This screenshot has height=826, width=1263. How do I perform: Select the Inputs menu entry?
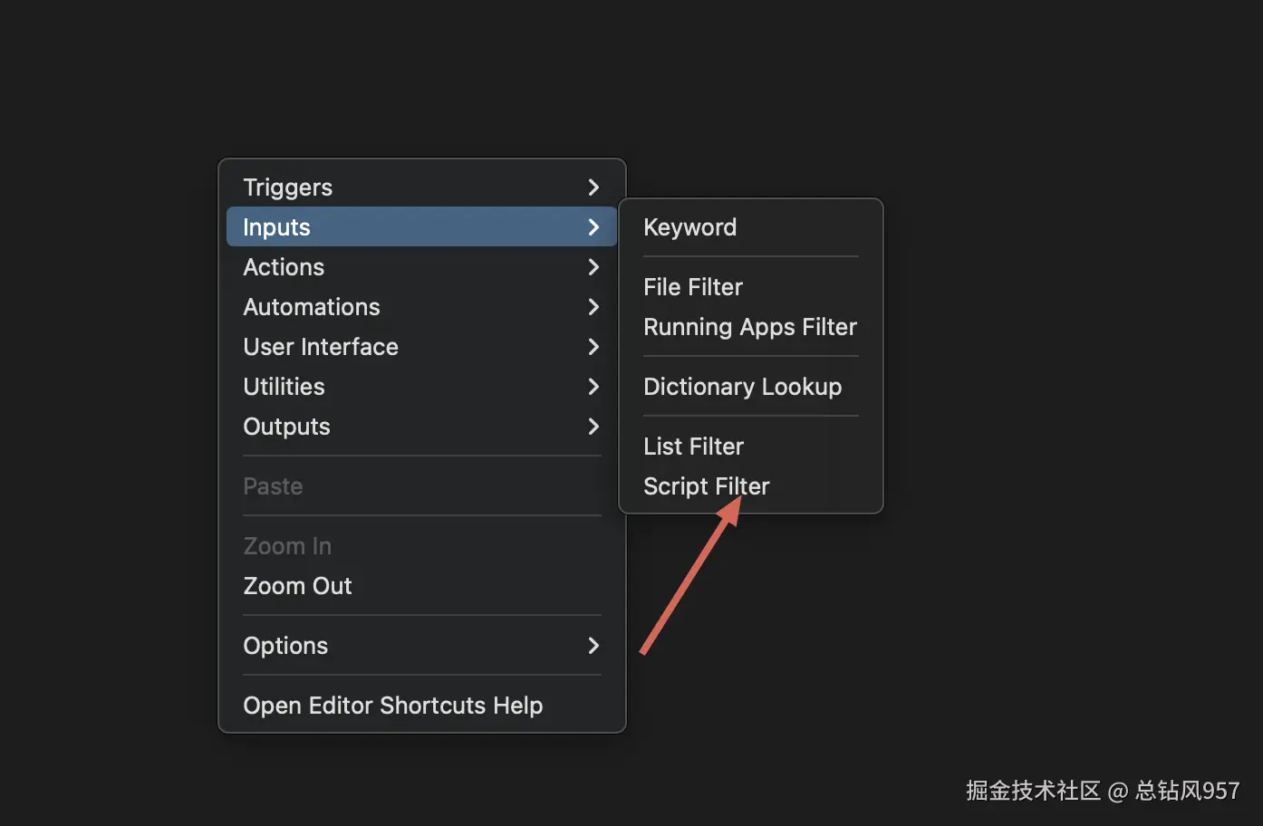[277, 227]
